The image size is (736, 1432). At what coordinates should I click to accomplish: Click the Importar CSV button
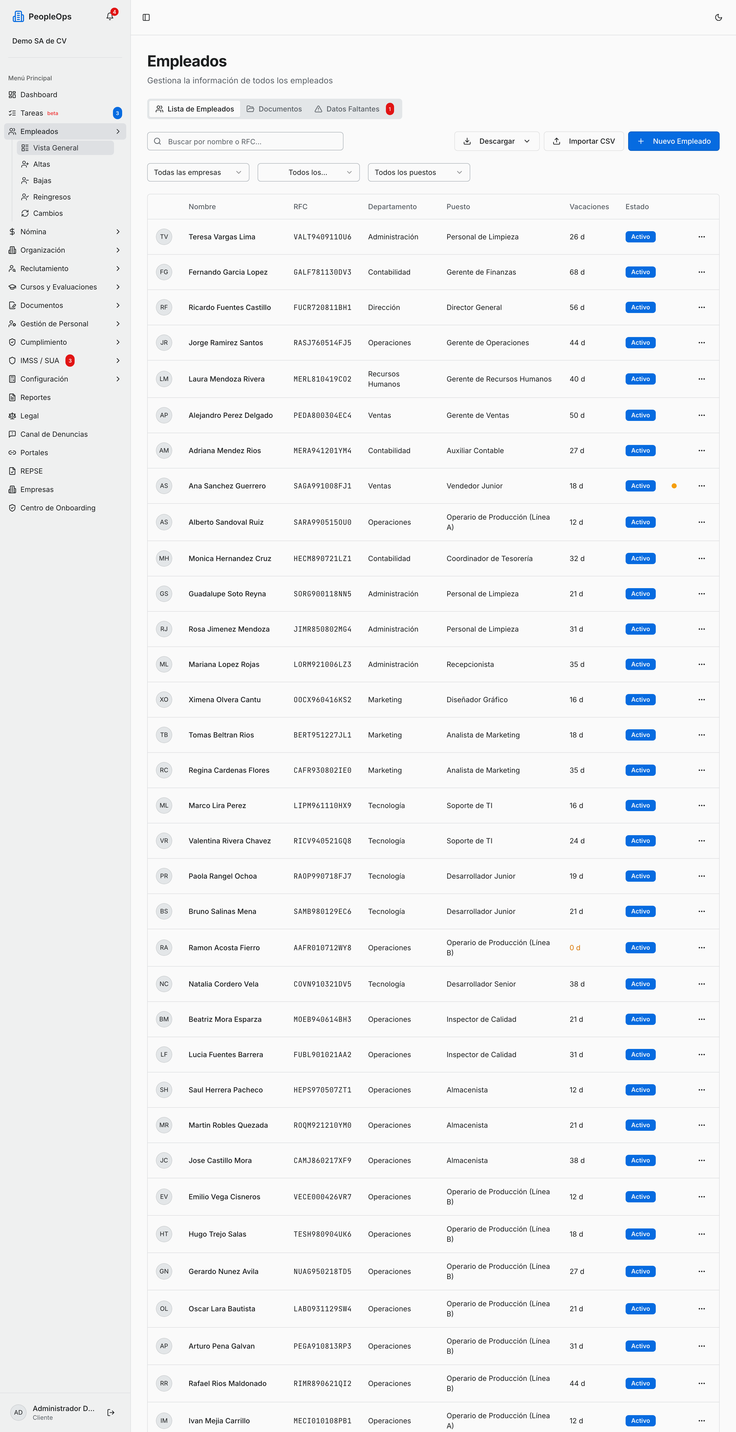[x=583, y=141]
